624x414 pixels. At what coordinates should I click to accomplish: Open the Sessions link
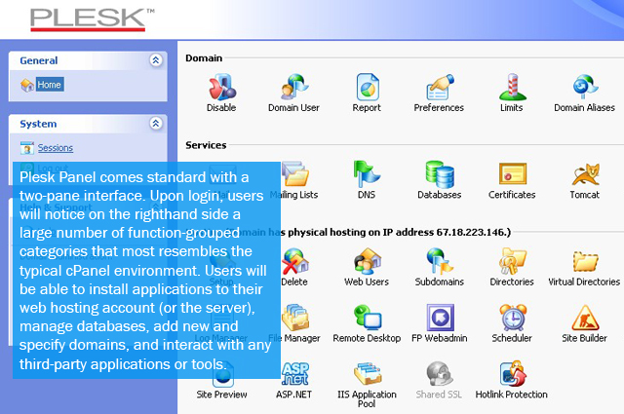point(55,148)
